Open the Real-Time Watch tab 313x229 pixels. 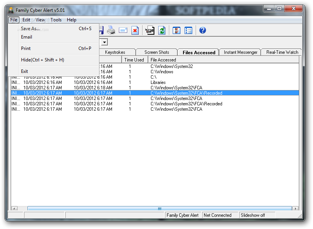tap(282, 52)
